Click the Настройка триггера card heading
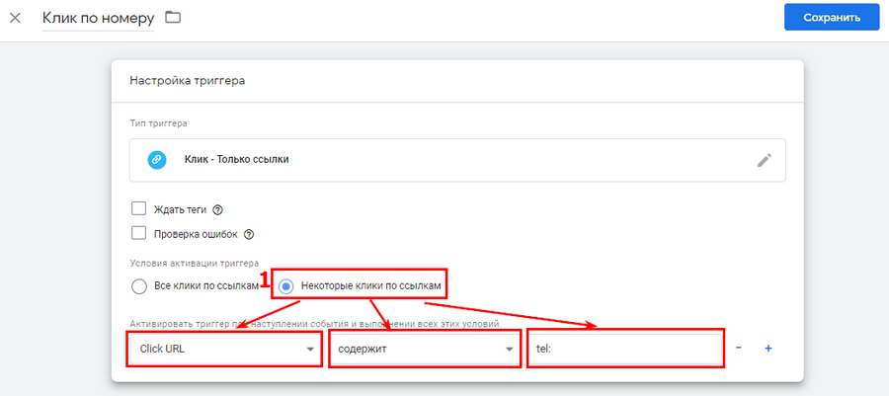The image size is (889, 396). [188, 81]
